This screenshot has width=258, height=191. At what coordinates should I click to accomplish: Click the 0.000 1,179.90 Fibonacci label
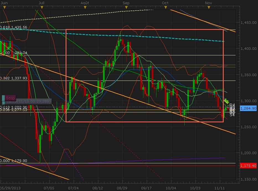coord(14,161)
